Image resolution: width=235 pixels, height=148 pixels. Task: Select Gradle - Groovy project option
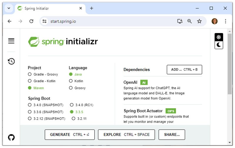point(43,74)
